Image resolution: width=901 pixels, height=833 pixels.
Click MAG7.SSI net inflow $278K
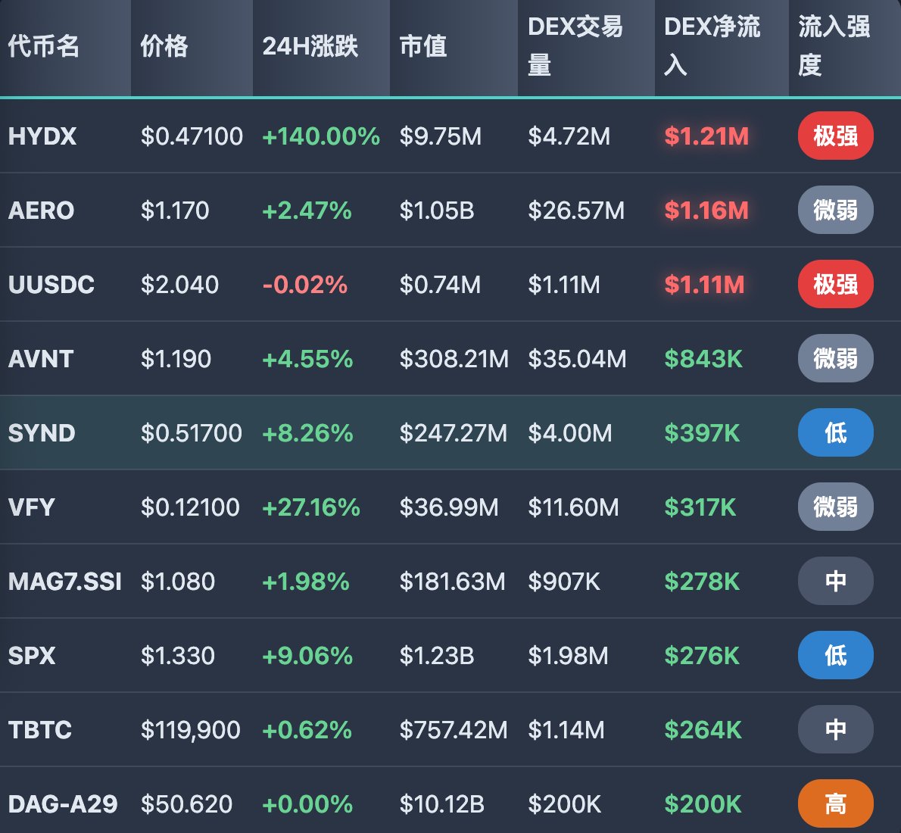point(702,581)
